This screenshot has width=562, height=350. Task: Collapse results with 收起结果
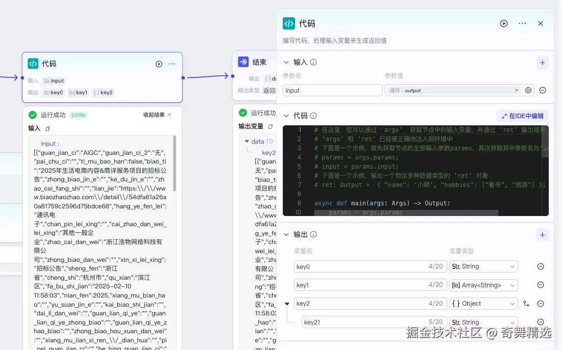pos(157,115)
